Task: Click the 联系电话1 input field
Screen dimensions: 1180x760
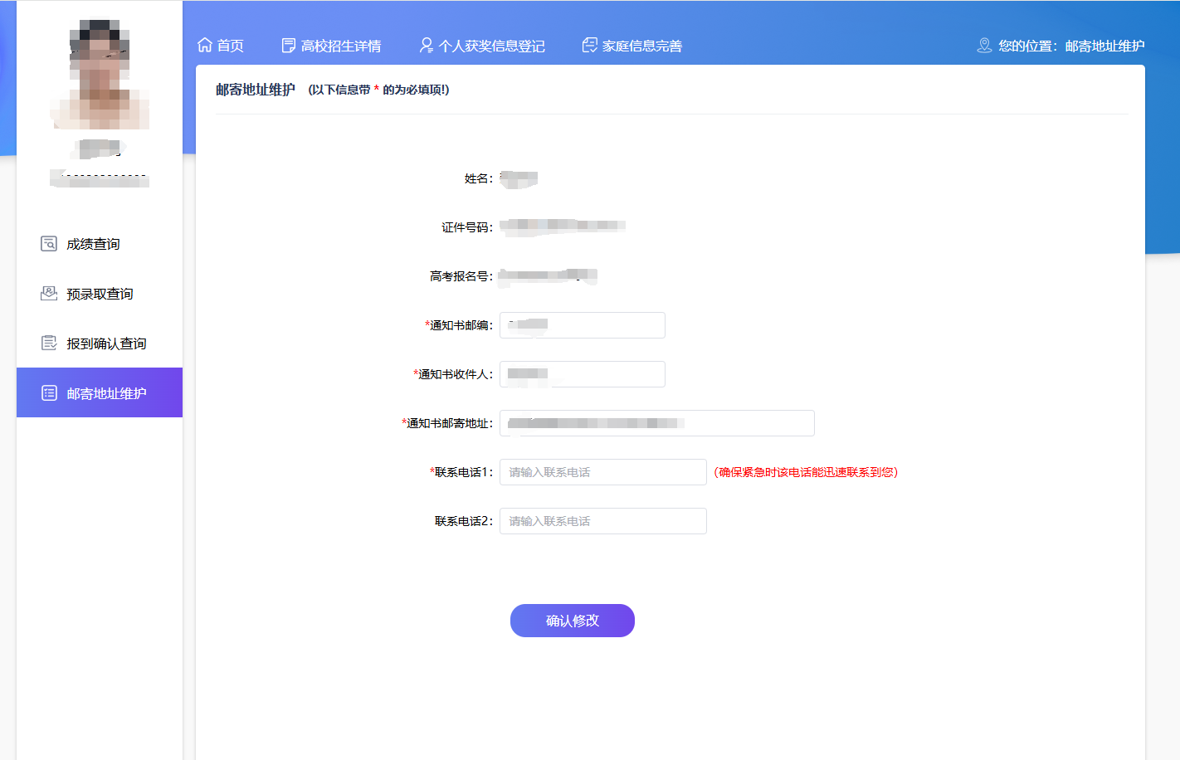Action: click(602, 471)
